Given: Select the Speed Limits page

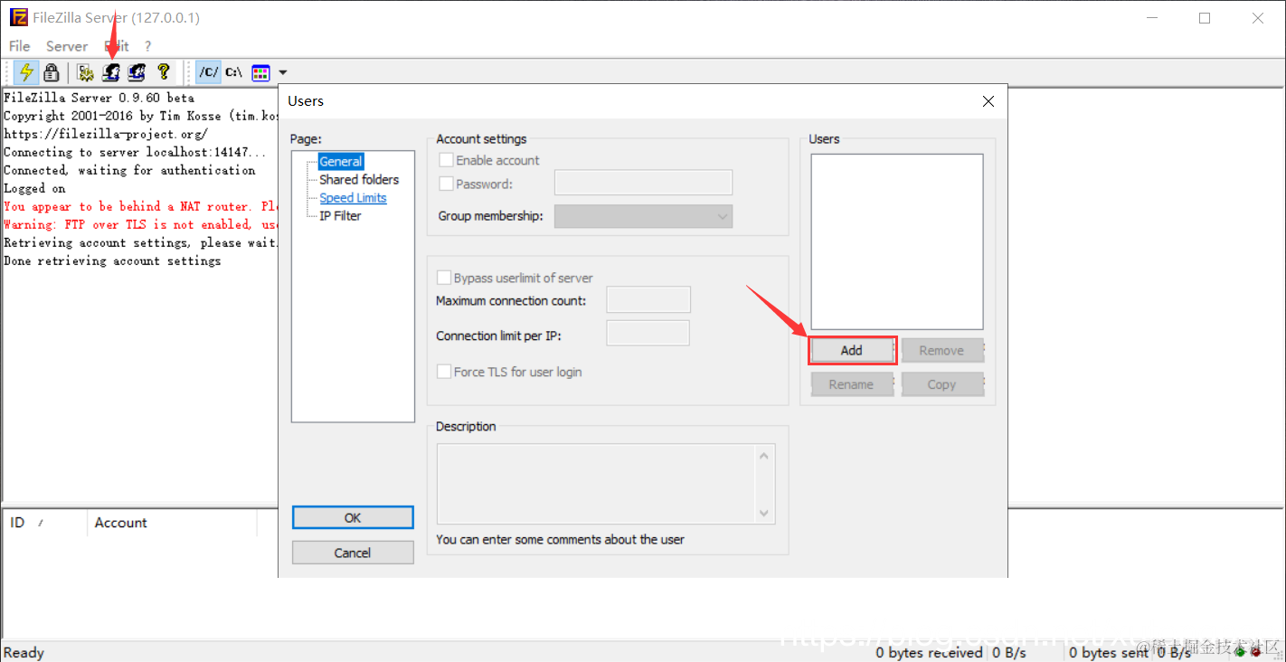Looking at the screenshot, I should 353,198.
